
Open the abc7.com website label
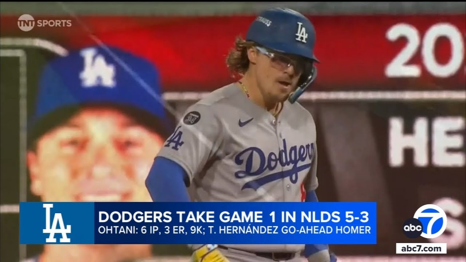pos(421,249)
